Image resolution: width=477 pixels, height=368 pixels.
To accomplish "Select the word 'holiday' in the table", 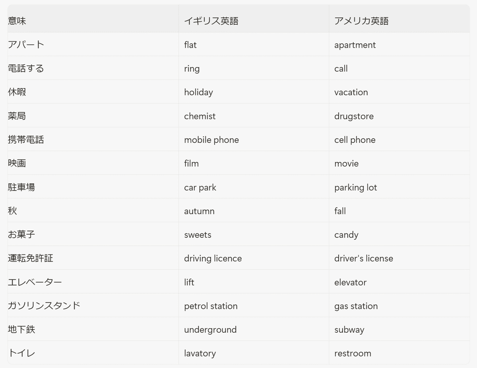I will pos(198,92).
